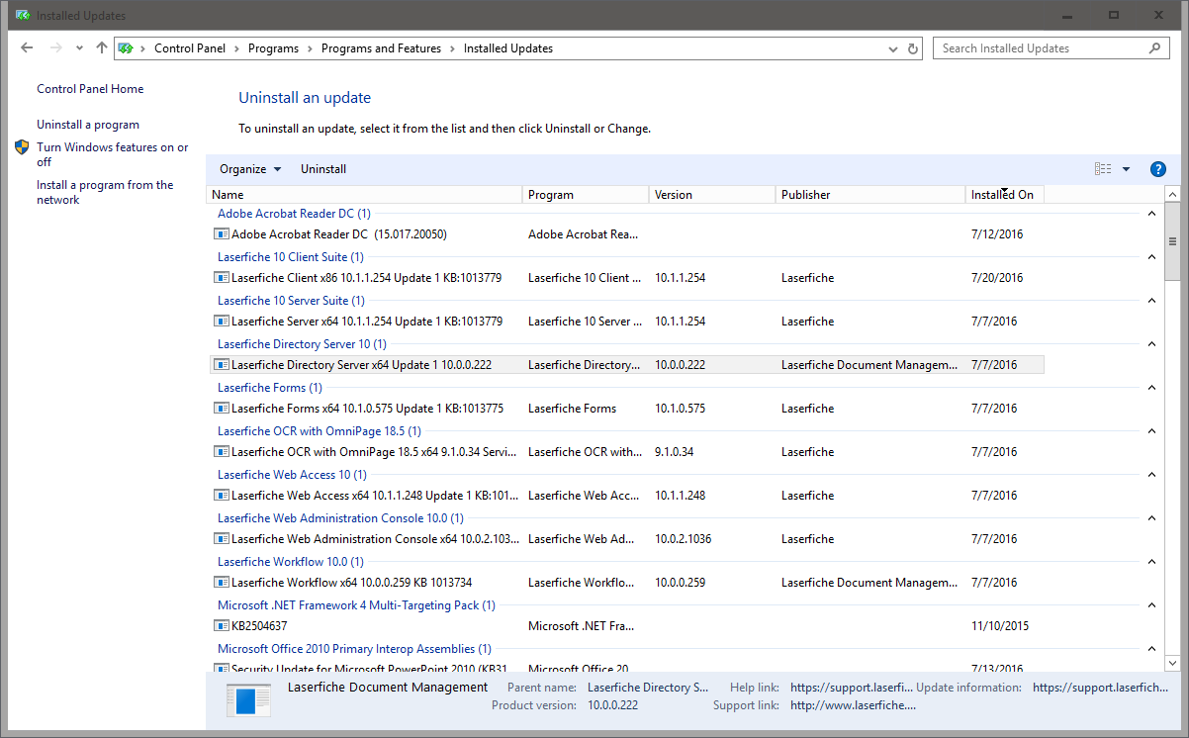Viewport: 1189px width, 738px height.
Task: Click the Refresh address bar icon
Action: point(913,48)
